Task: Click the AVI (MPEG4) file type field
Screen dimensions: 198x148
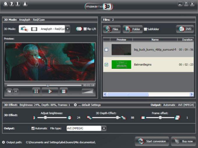Action: [84, 128]
